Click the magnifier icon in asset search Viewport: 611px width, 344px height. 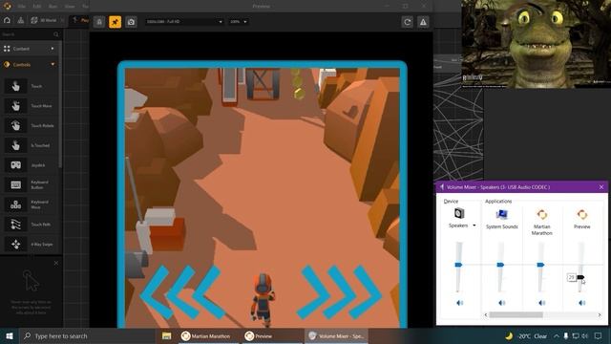(x=56, y=34)
